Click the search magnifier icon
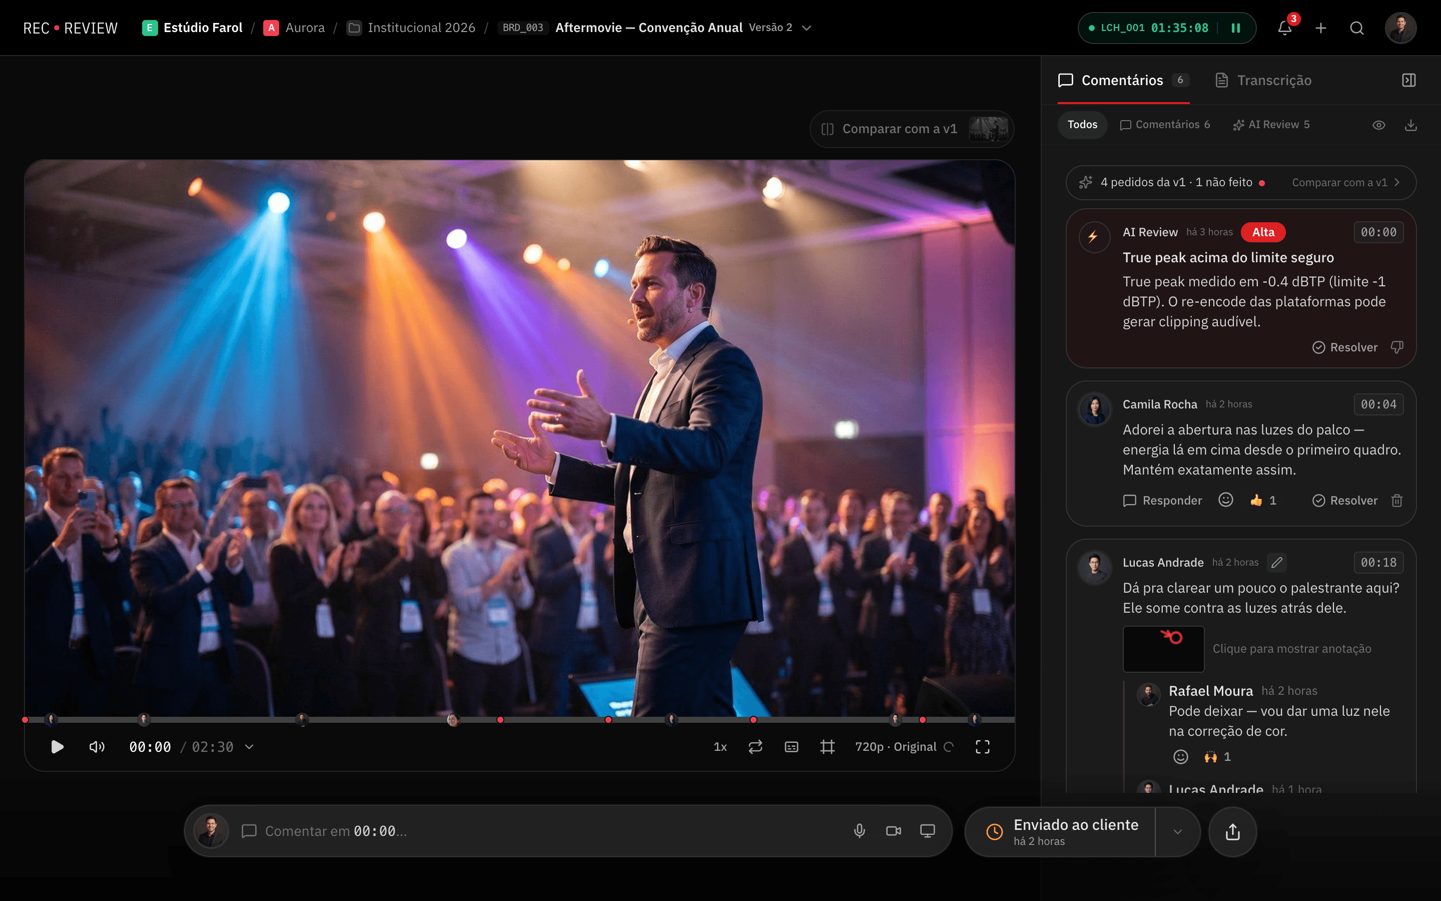The width and height of the screenshot is (1441, 901). tap(1356, 28)
